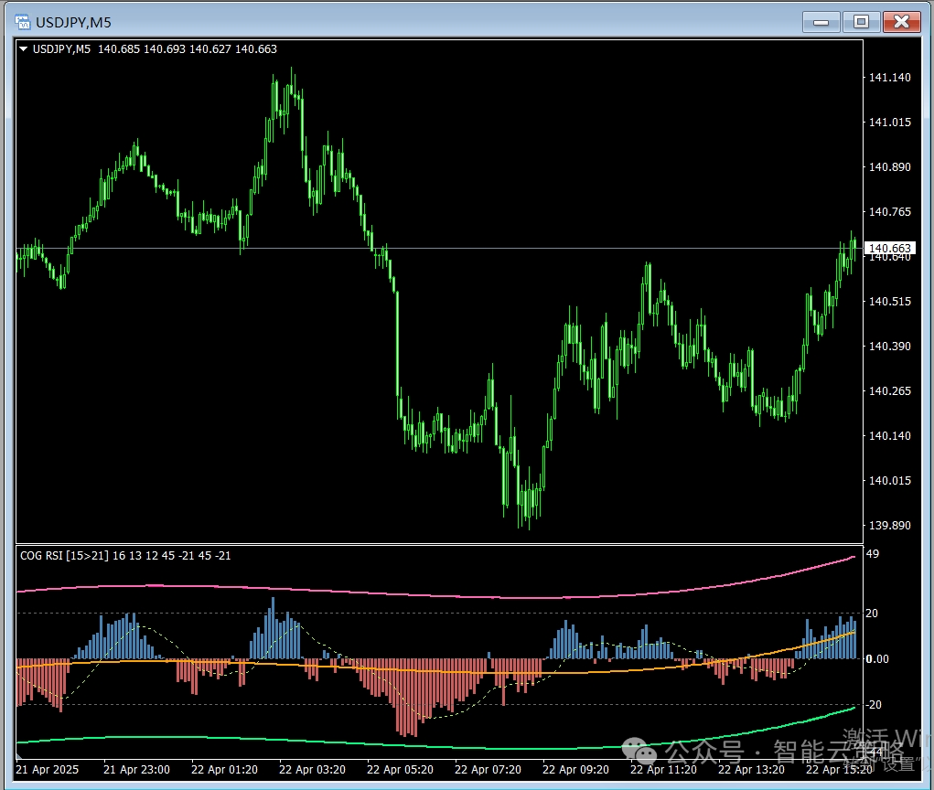Viewport: 934px width, 790px height.
Task: Minimize the USDJPY,M5 chart window
Action: coord(821,23)
